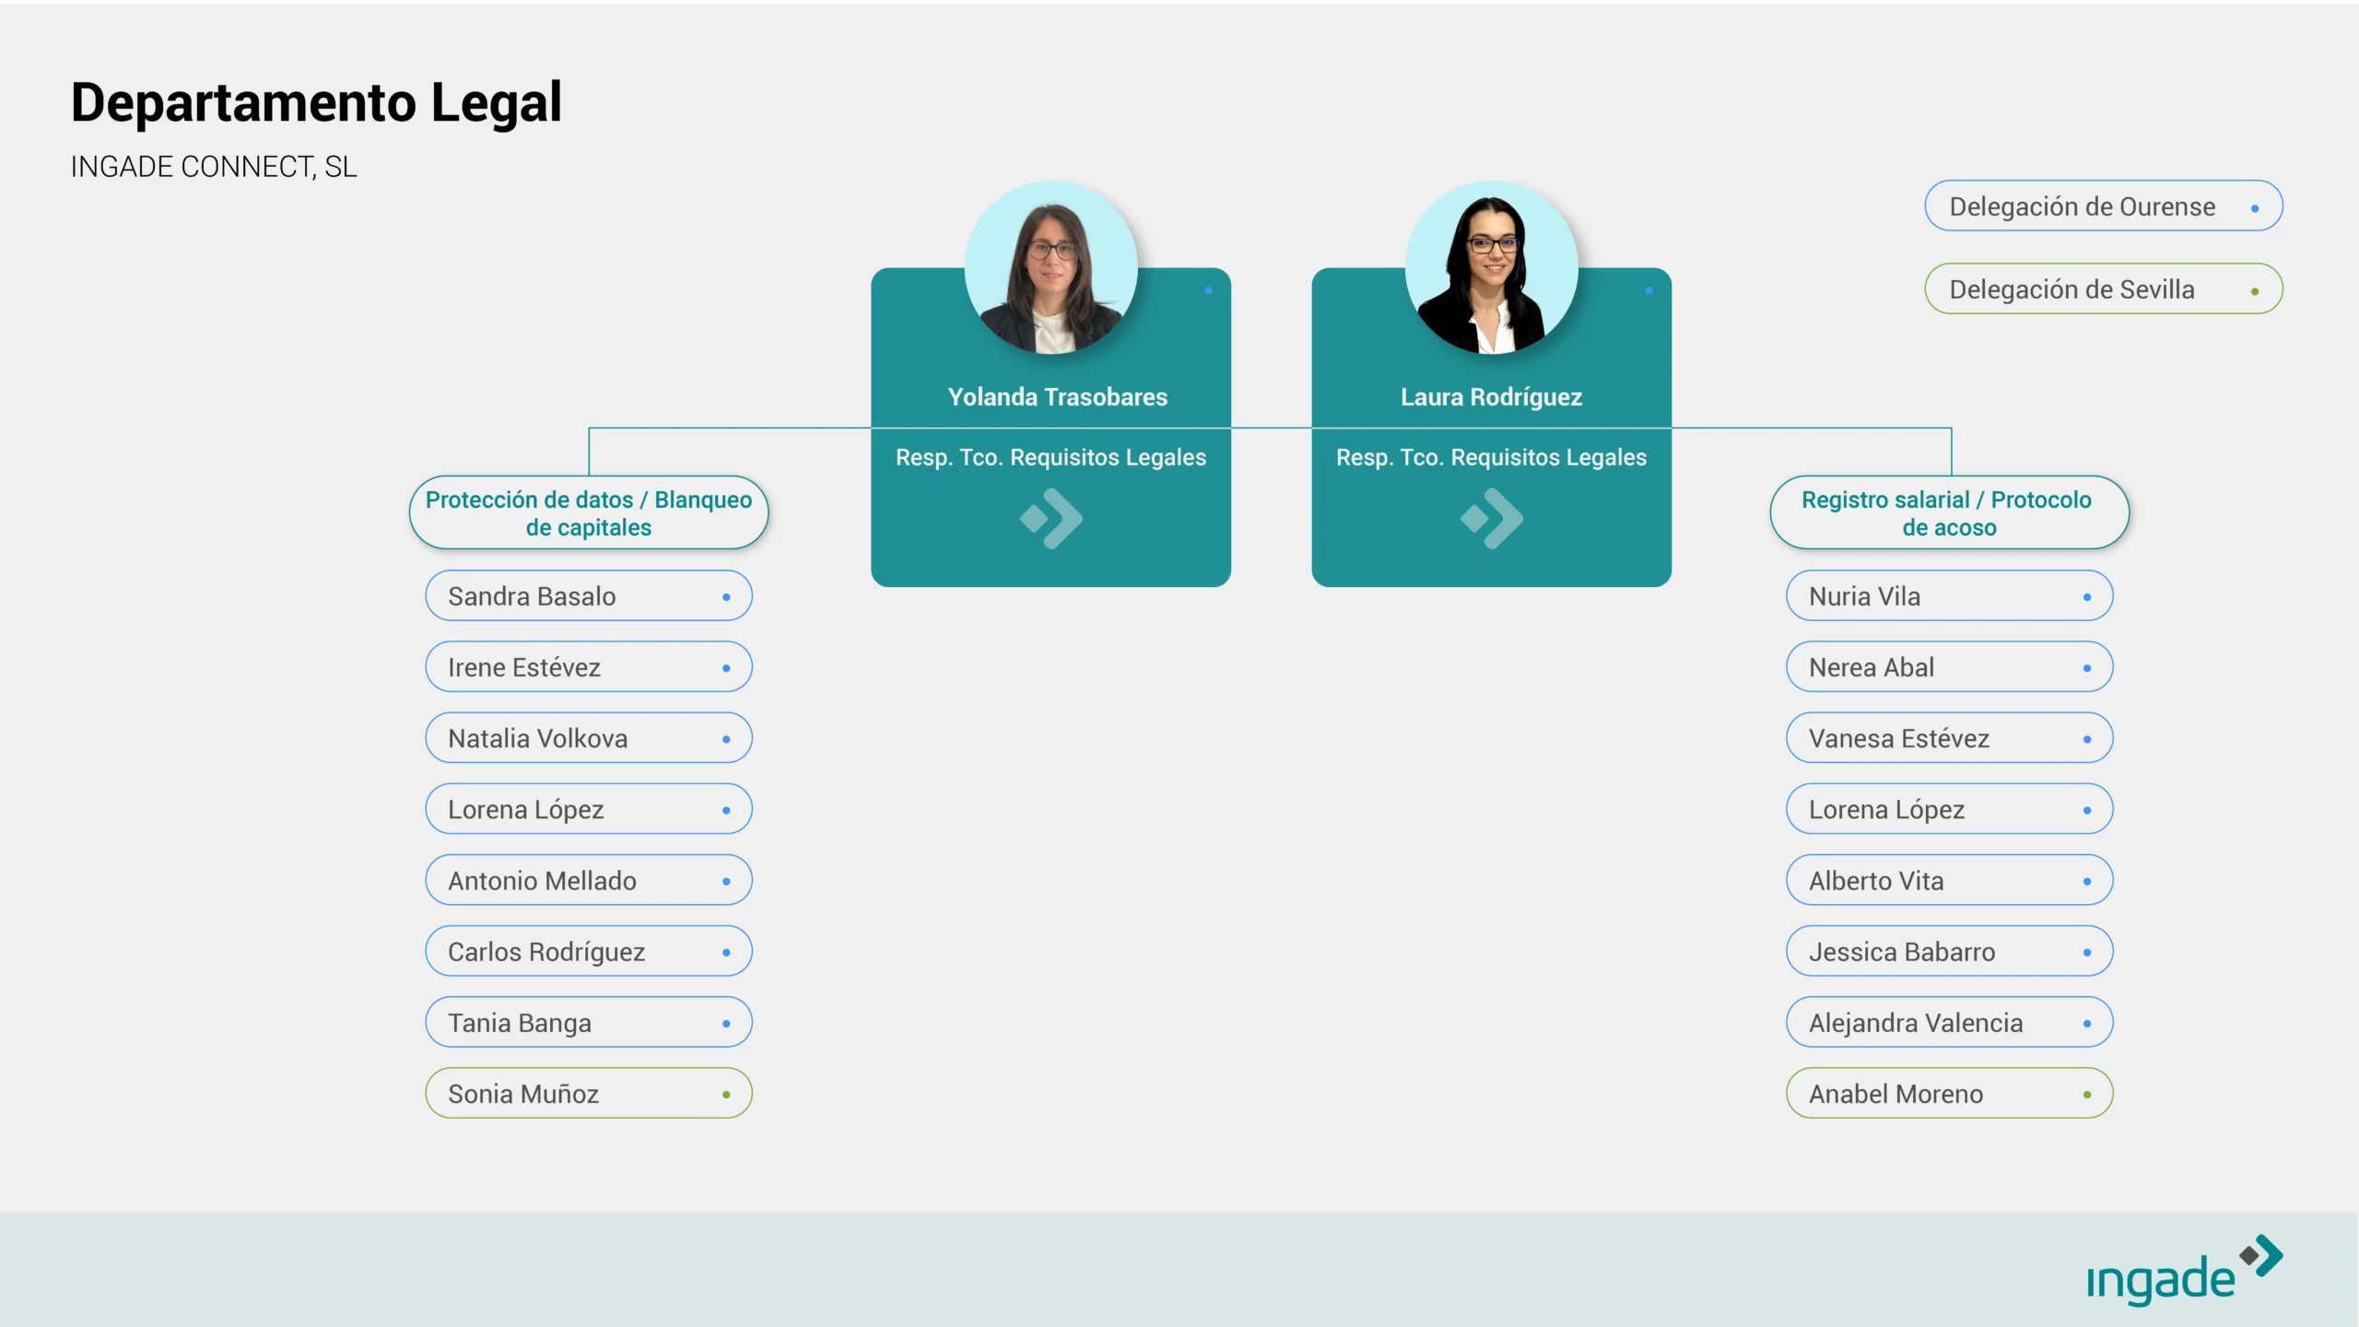2359x1327 pixels.
Task: Select the Delegación de Ourense legend pill
Action: pyautogui.click(x=2103, y=206)
